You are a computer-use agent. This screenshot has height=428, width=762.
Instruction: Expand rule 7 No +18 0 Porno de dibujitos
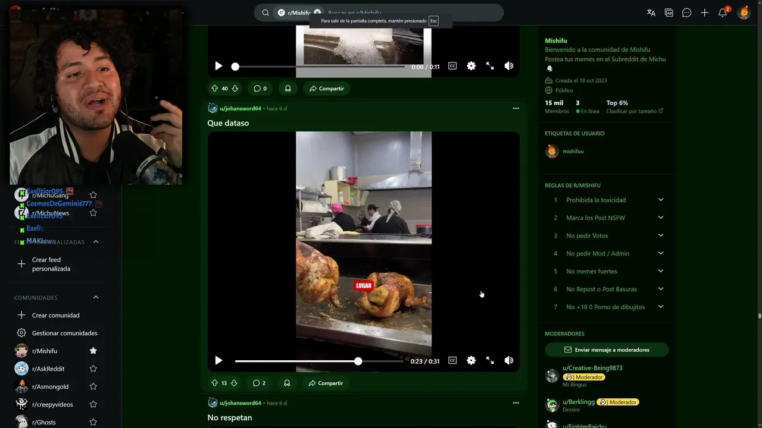pos(660,307)
